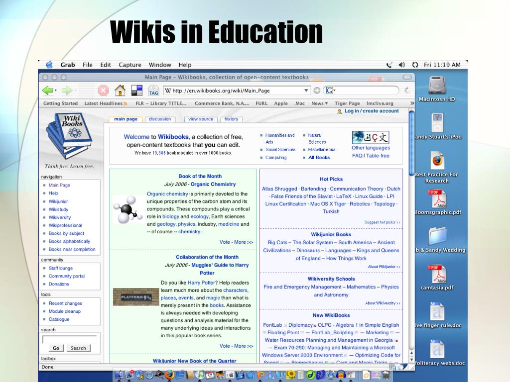510x382 pixels.
Task: Launch Safari from the Dock
Action: pyautogui.click(x=149, y=375)
